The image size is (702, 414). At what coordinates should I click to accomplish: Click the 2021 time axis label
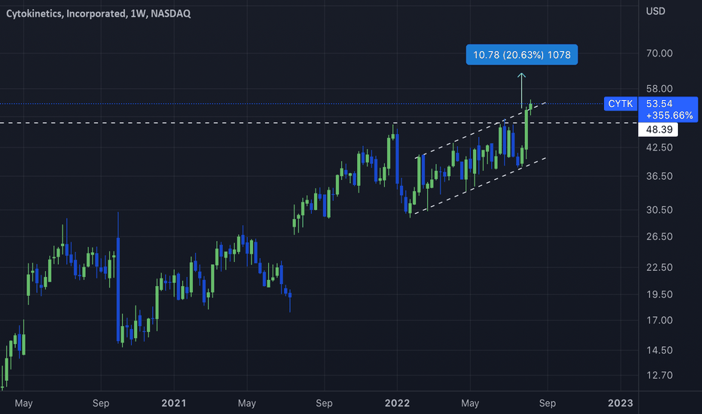pos(174,403)
